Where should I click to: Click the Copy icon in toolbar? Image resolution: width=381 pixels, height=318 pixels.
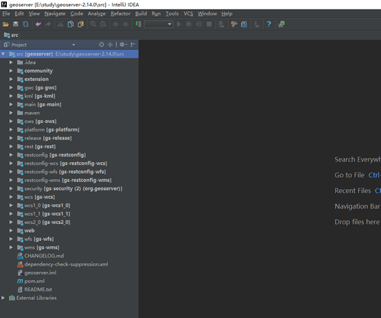pos(70,24)
